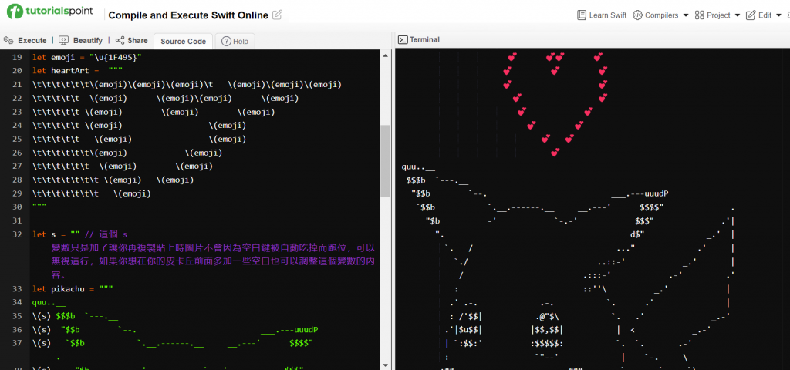Click the bottom heart emoji in terminal

click(x=555, y=152)
